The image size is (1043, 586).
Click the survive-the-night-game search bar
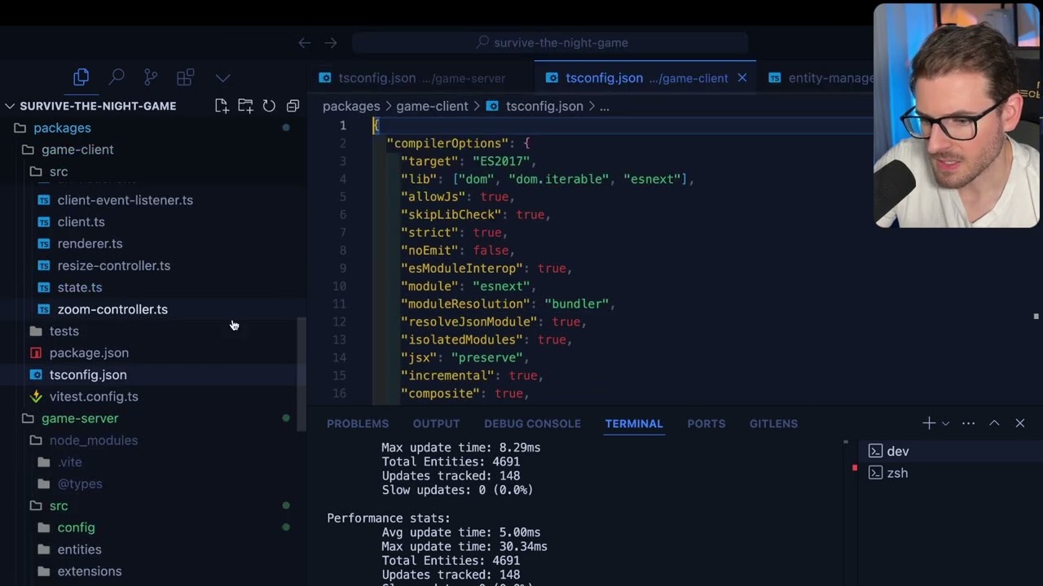(551, 42)
